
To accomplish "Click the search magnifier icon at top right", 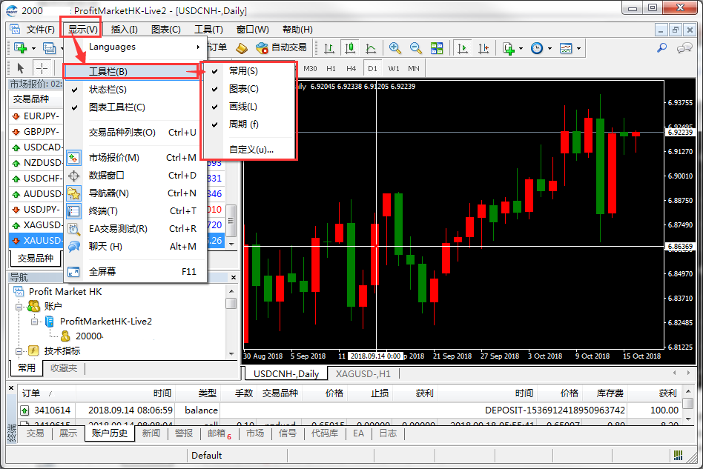I will pyautogui.click(x=662, y=48).
